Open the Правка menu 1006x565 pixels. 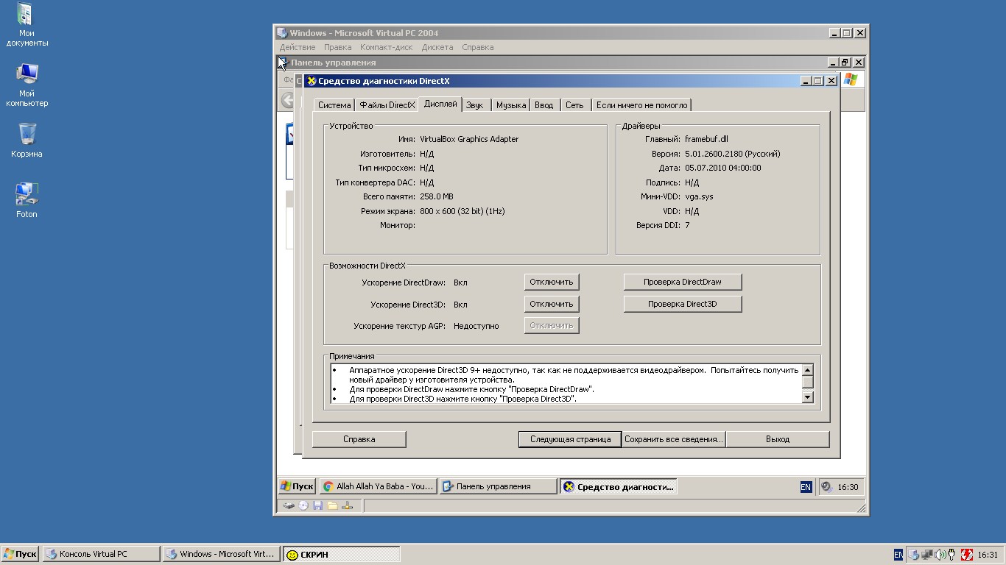338,47
